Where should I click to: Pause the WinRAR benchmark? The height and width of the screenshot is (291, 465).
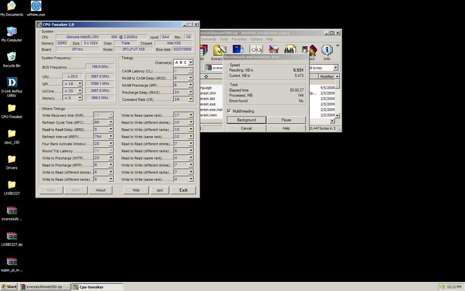(x=286, y=120)
